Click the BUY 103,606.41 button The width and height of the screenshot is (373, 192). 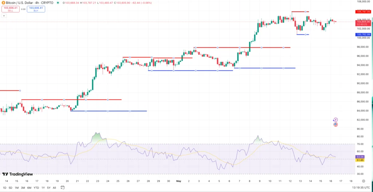(x=36, y=9)
